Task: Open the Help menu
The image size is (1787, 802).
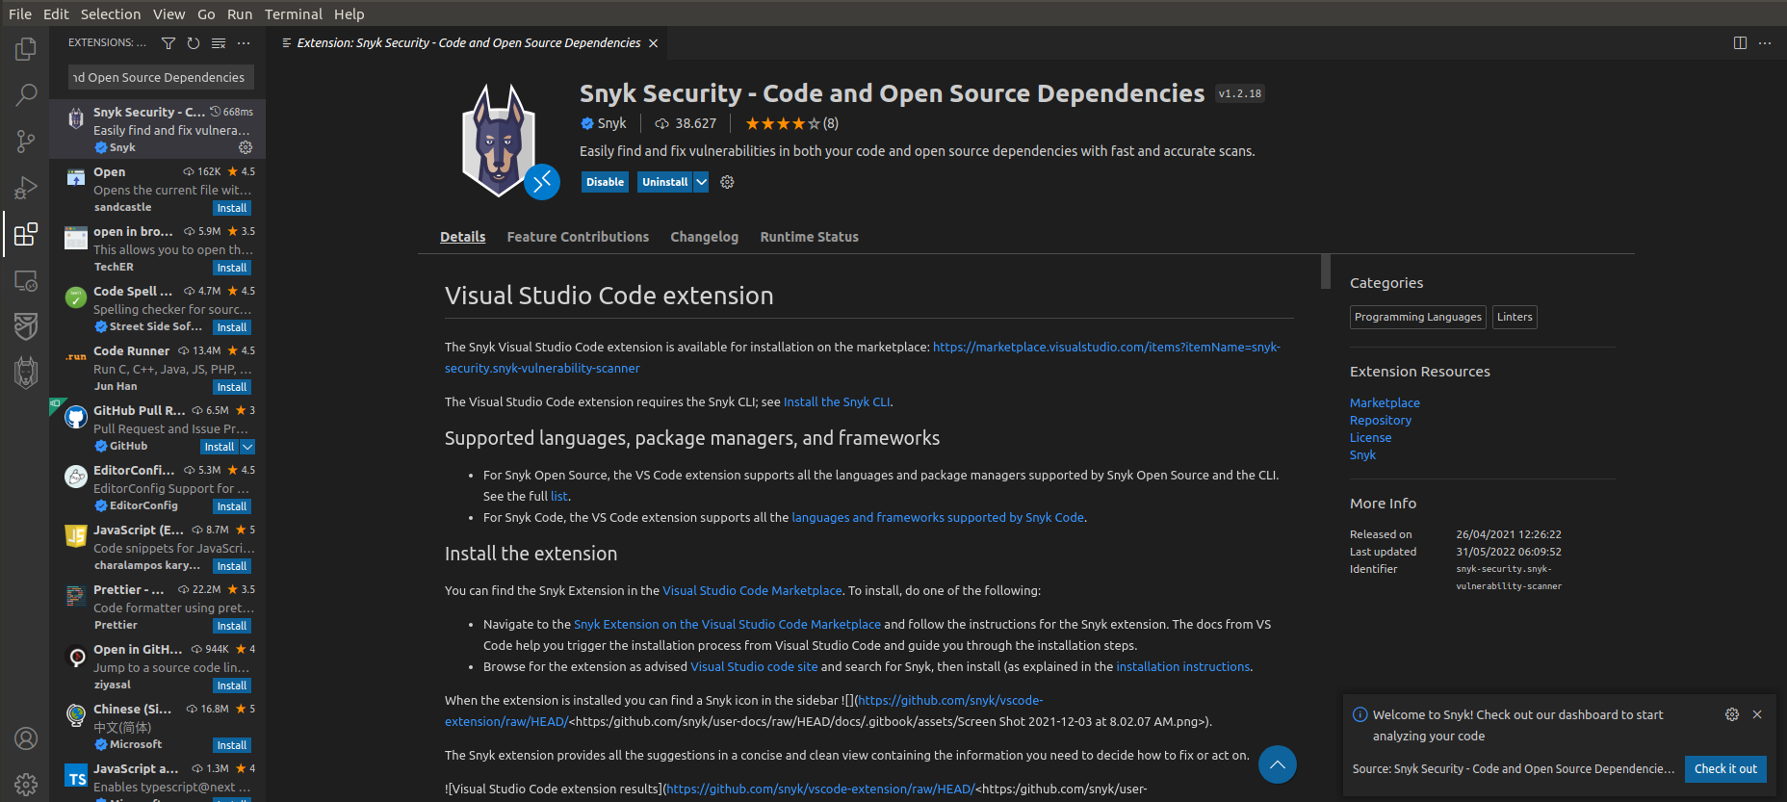Action: pos(350,14)
